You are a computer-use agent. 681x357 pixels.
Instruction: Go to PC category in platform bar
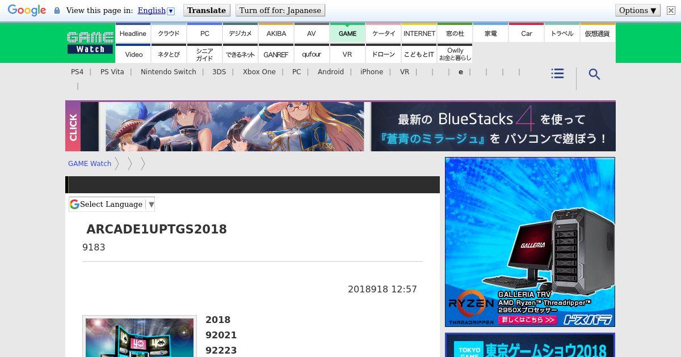click(x=297, y=72)
